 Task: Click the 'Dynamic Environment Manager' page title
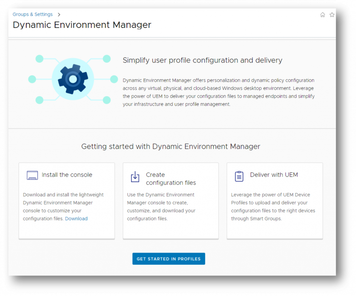pos(82,25)
